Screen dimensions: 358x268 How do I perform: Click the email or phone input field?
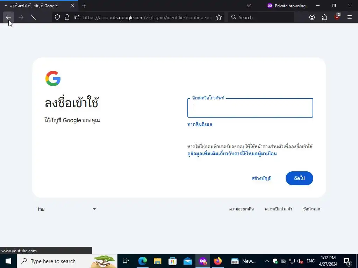pyautogui.click(x=250, y=108)
